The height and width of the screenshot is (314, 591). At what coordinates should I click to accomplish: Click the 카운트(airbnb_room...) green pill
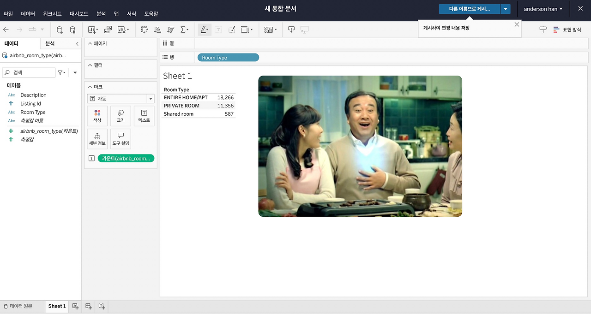click(x=126, y=158)
